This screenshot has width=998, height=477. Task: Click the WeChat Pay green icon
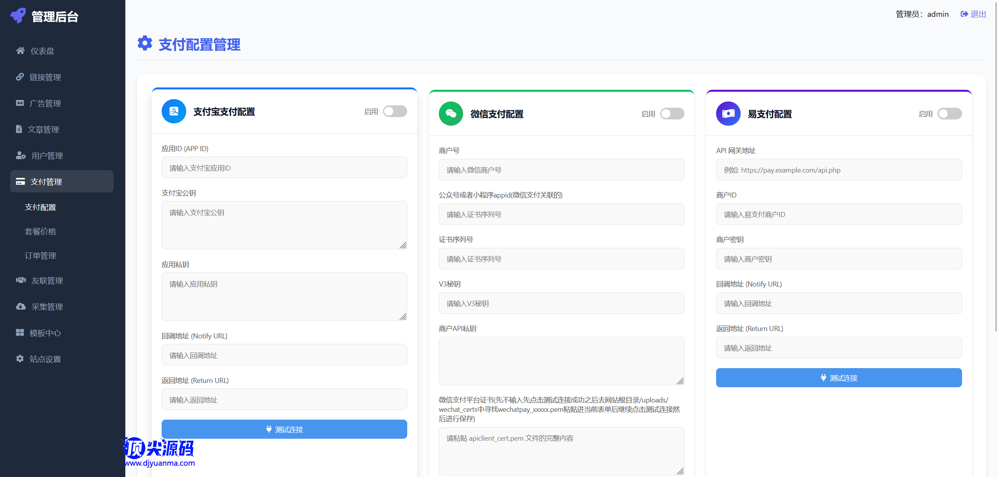451,114
